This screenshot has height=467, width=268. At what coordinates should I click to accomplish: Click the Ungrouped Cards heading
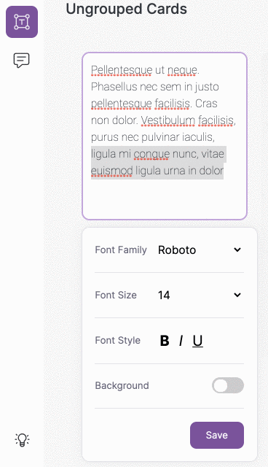(x=126, y=9)
